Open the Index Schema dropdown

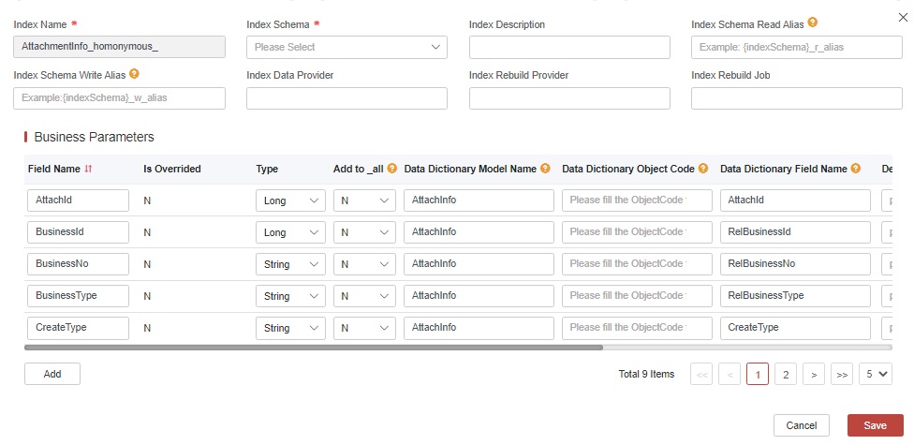(346, 47)
